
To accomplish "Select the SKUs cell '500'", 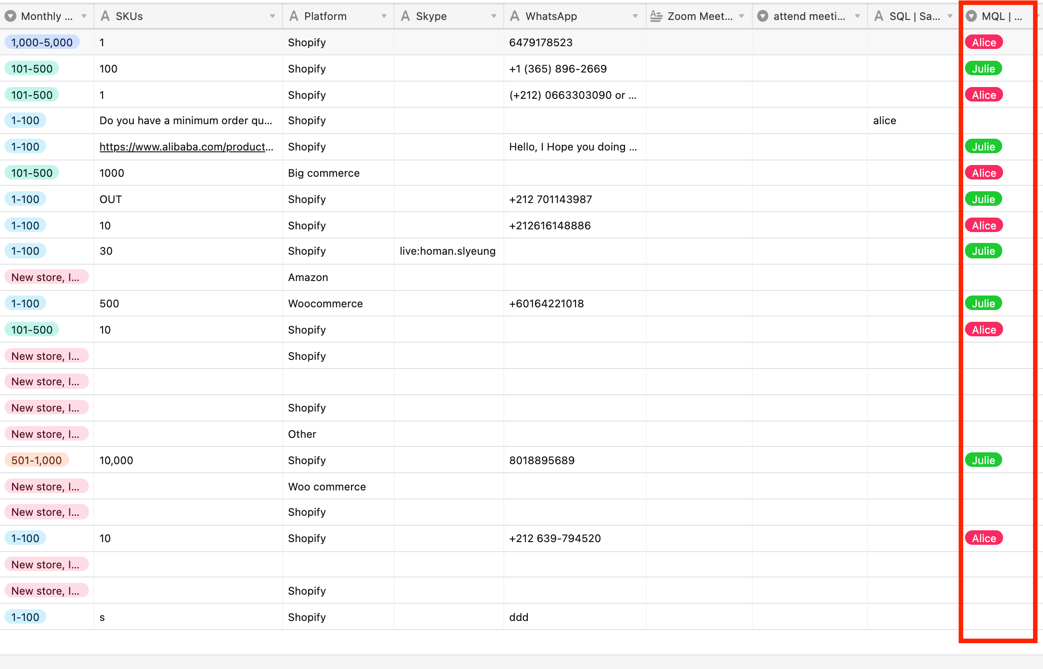I will [188, 304].
